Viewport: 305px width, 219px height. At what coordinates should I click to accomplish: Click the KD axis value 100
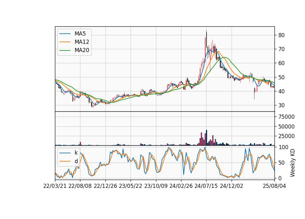(x=283, y=147)
